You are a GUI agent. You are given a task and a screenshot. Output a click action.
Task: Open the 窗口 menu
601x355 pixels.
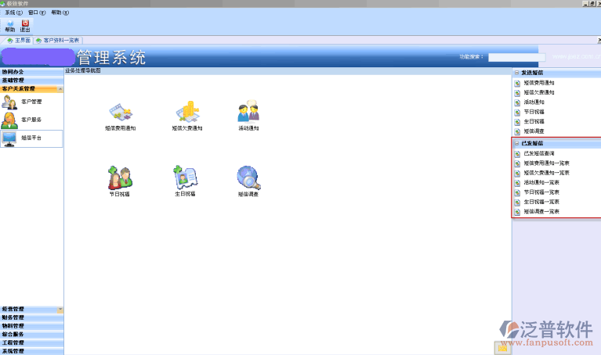click(36, 13)
